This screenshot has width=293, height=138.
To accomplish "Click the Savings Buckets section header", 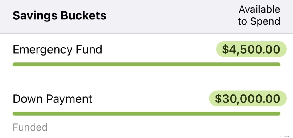I will coord(60,15).
